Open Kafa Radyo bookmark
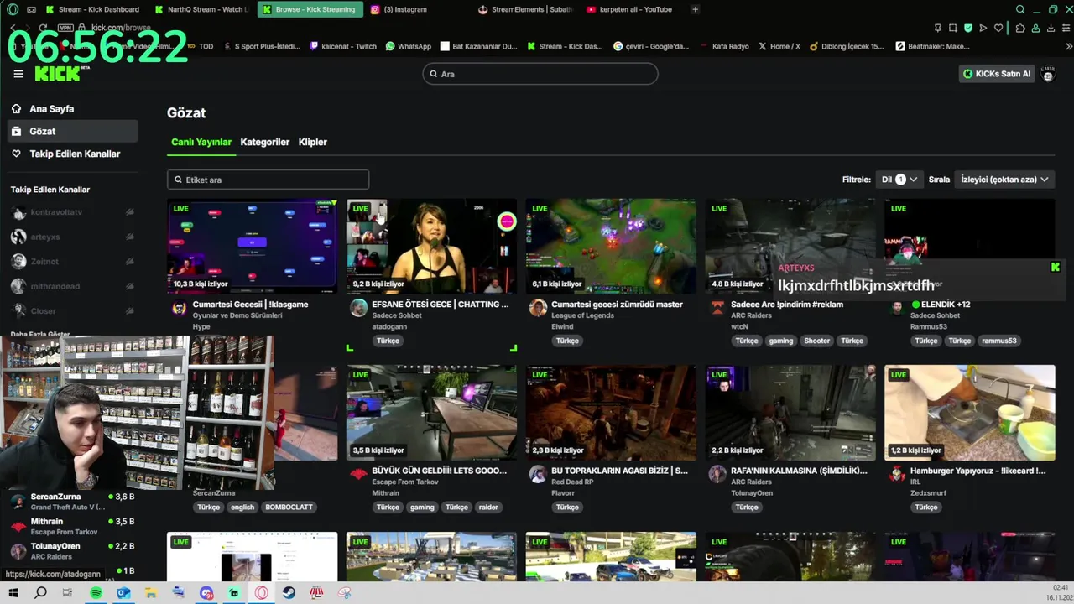 724,46
